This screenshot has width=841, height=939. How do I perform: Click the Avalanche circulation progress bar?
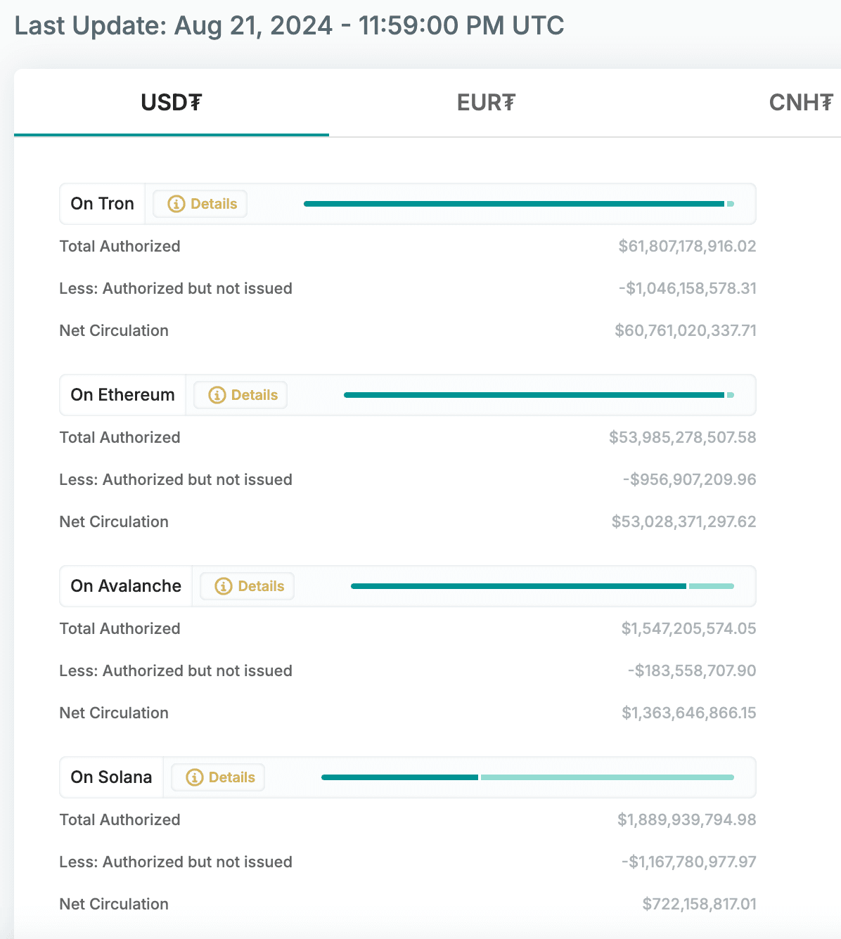pyautogui.click(x=542, y=586)
